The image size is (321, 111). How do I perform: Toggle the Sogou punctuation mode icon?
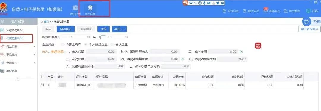(x=195, y=3)
